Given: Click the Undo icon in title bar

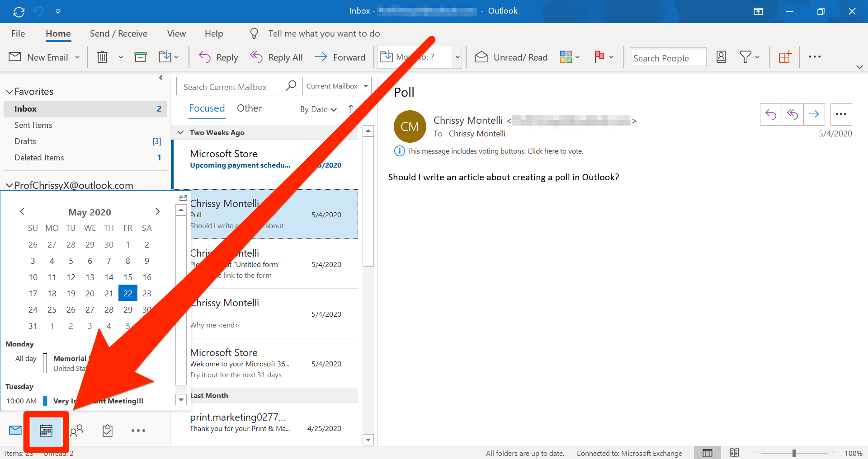Looking at the screenshot, I should pyautogui.click(x=38, y=12).
